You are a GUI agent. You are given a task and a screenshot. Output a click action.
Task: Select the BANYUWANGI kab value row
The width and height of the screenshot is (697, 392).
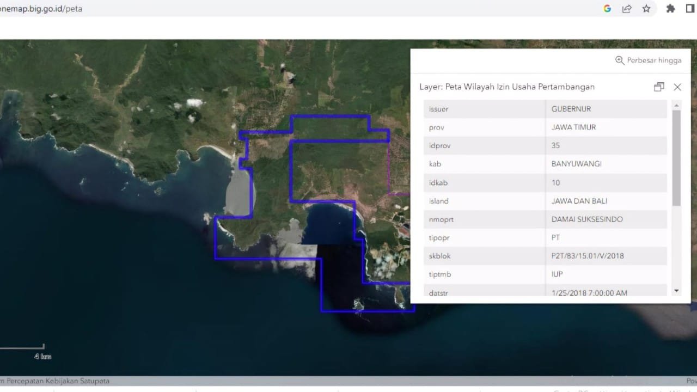pyautogui.click(x=577, y=164)
